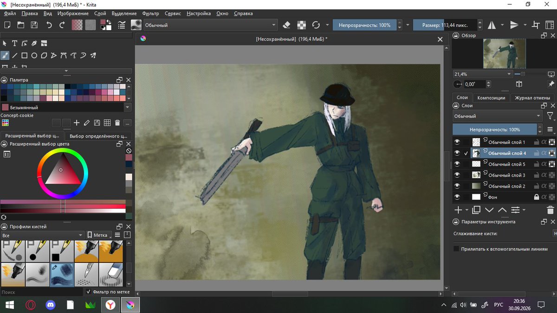The width and height of the screenshot is (557, 313).
Task: Open the 'Слой' menu
Action: (x=100, y=13)
